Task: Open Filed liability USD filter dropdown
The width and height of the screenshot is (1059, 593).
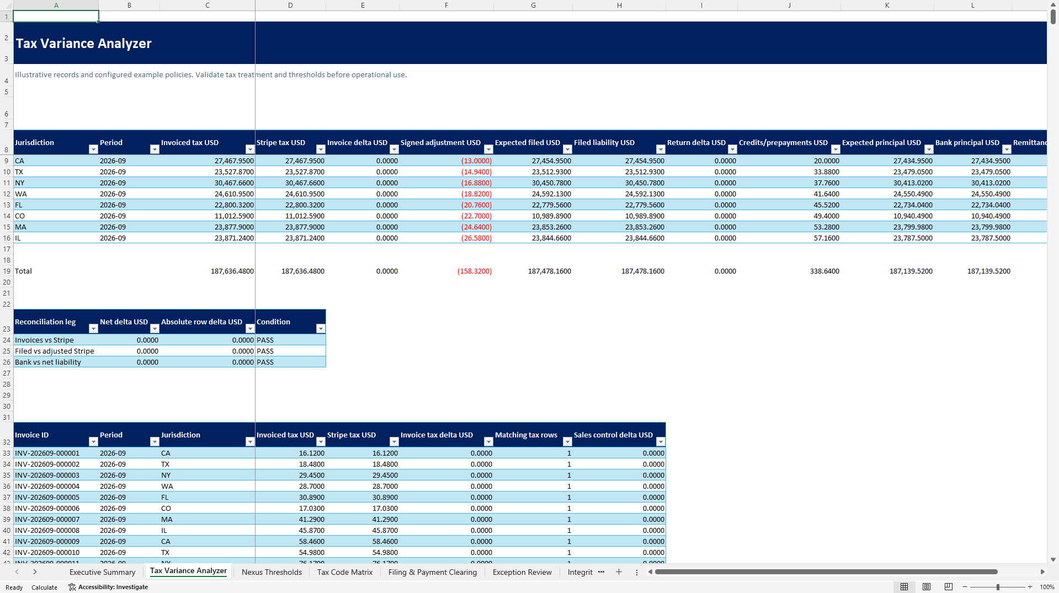Action: click(661, 149)
